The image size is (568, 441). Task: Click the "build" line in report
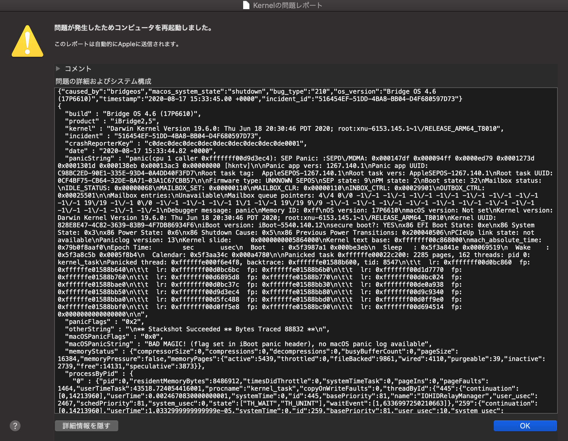133,114
